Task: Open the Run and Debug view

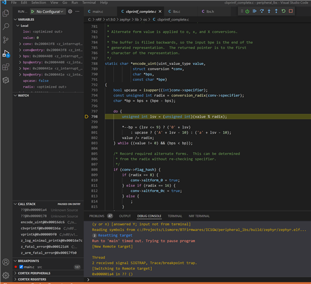Action: pos(6,54)
